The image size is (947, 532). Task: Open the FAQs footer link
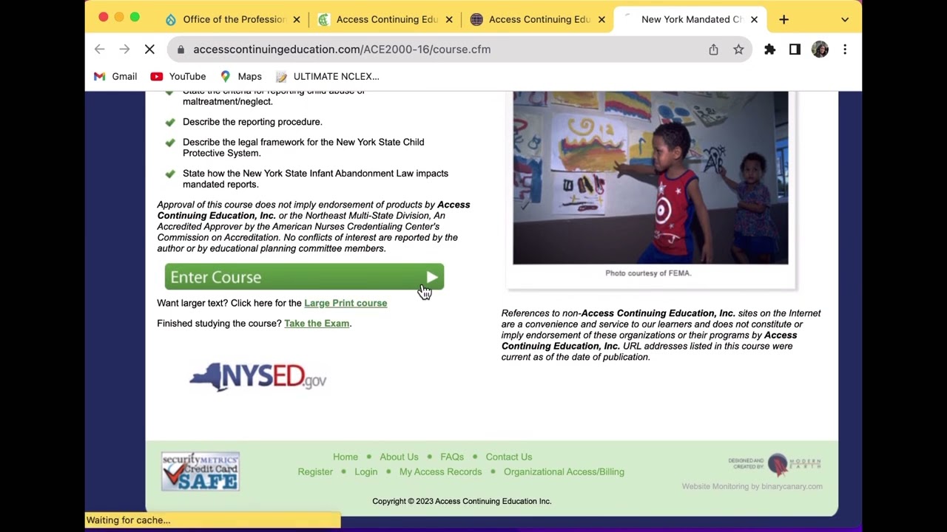tap(452, 457)
